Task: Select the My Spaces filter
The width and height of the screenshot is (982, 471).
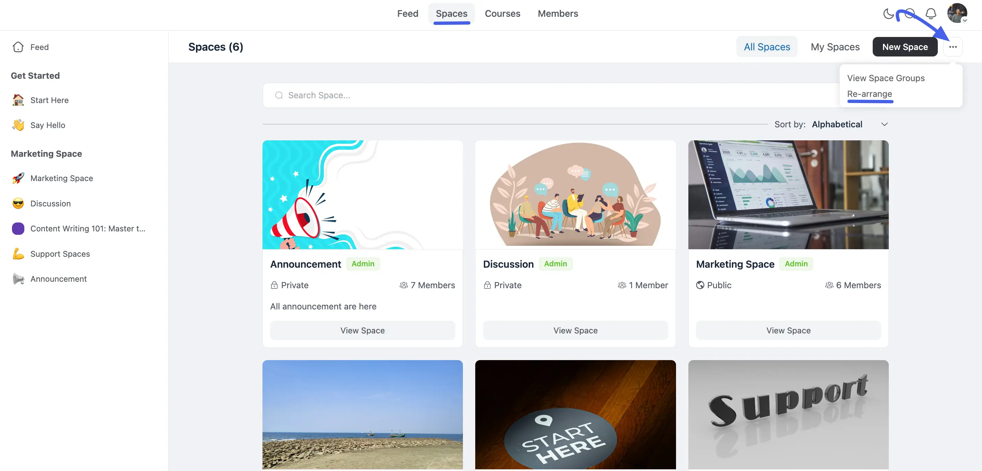Action: point(835,47)
